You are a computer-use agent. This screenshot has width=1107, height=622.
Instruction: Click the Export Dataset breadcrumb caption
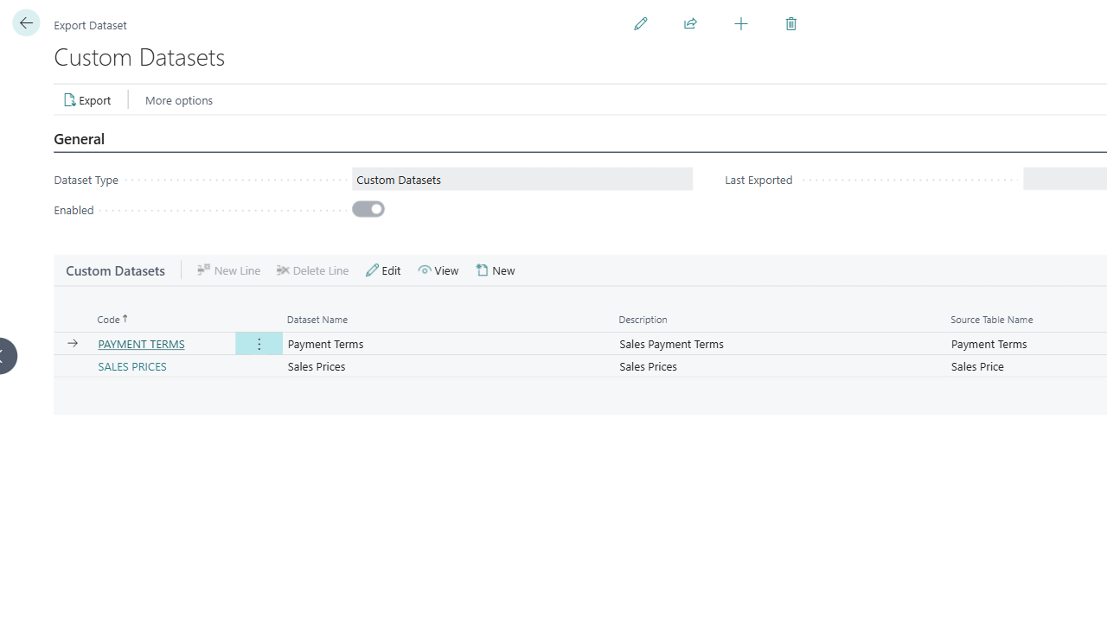coord(90,25)
